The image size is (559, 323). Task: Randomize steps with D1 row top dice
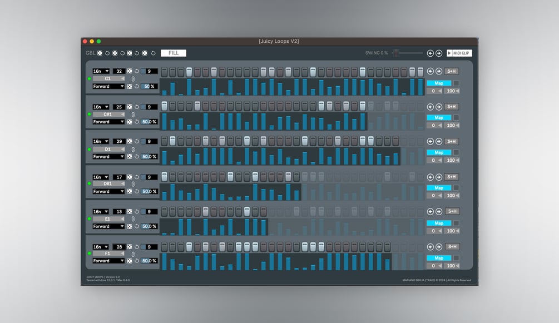tap(130, 142)
